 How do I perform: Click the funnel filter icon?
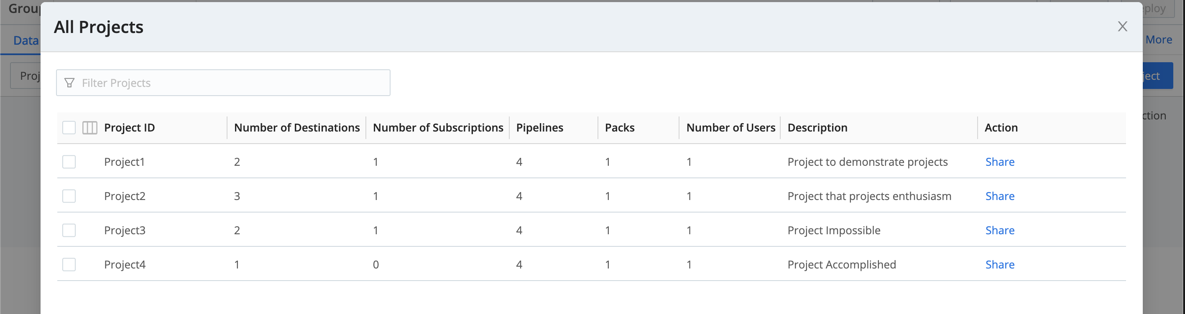pos(69,83)
